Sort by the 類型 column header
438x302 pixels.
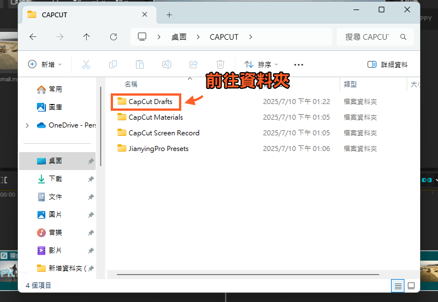click(x=350, y=84)
